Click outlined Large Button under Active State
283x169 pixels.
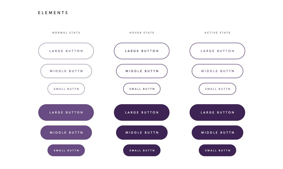tap(217, 51)
